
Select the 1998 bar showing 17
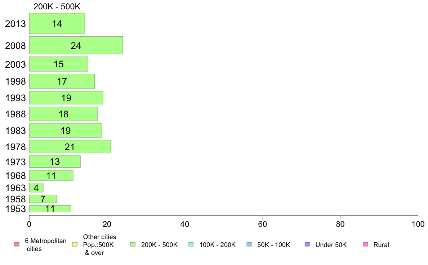[62, 81]
